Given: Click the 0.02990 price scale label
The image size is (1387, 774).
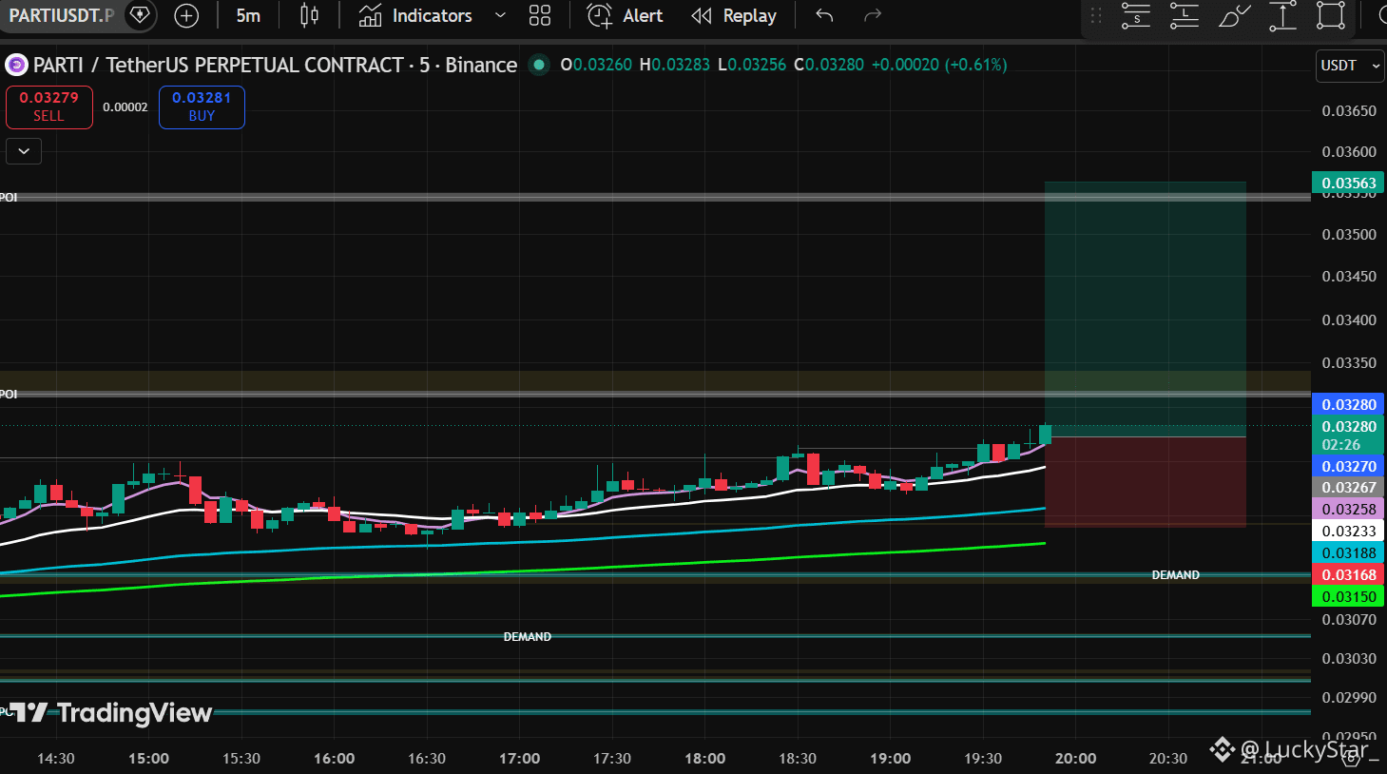Looking at the screenshot, I should point(1349,698).
